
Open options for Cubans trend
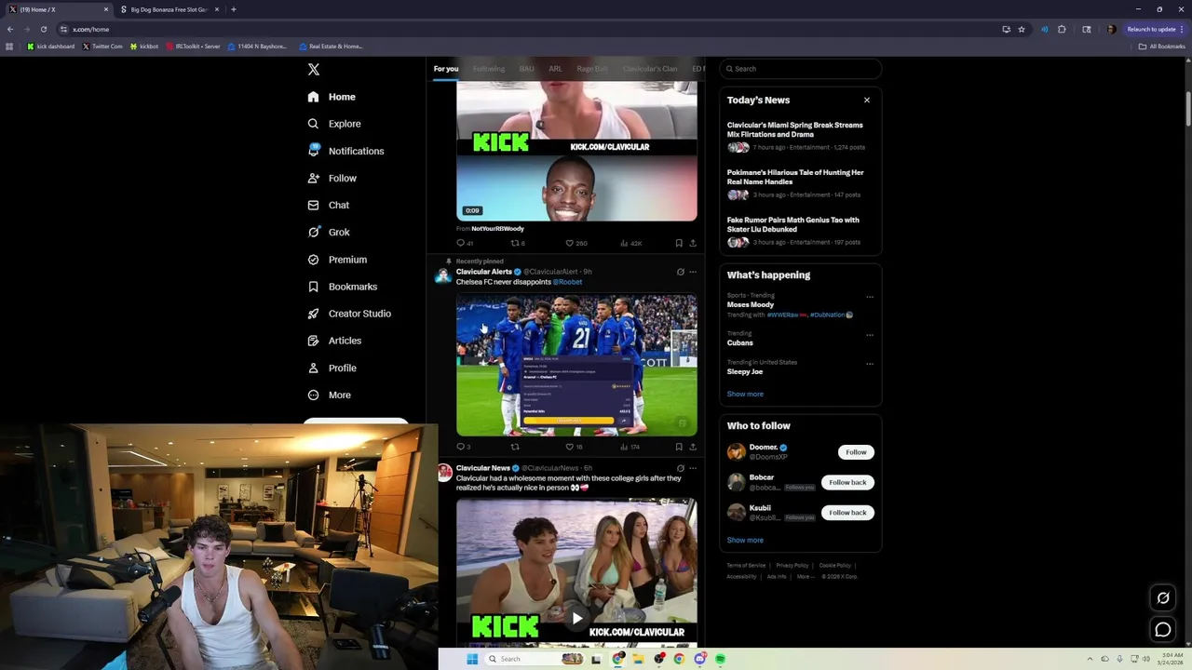point(870,335)
